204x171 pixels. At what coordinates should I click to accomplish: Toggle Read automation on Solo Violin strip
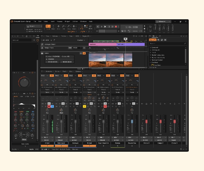click(63, 104)
